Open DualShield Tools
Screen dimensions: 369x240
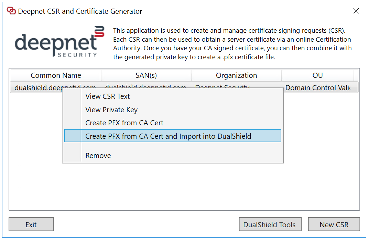point(270,225)
